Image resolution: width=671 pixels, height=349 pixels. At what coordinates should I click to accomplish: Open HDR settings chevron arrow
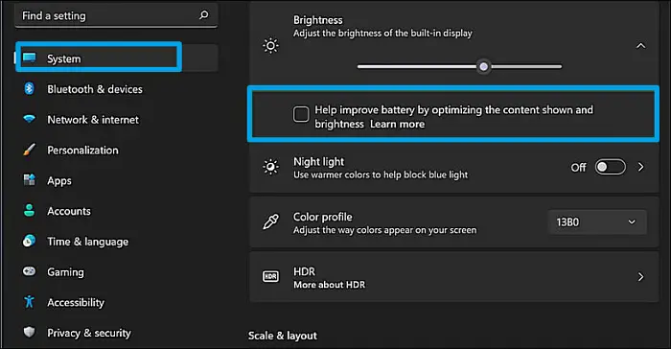[x=640, y=277]
